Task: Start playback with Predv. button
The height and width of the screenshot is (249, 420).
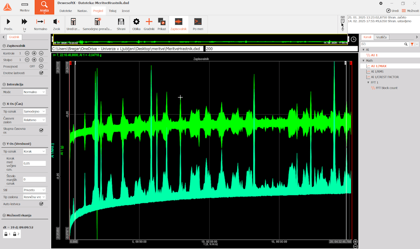Action: (8, 24)
